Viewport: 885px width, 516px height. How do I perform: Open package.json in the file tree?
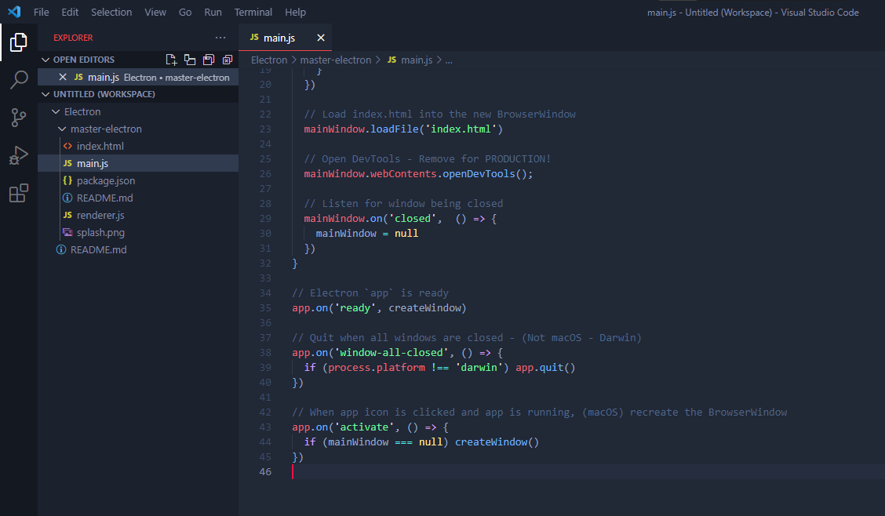coord(106,180)
